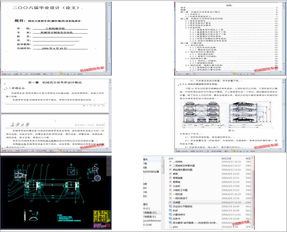Open the 封皮 Word document
The width and height of the screenshot is (287, 232).
[x=175, y=210]
